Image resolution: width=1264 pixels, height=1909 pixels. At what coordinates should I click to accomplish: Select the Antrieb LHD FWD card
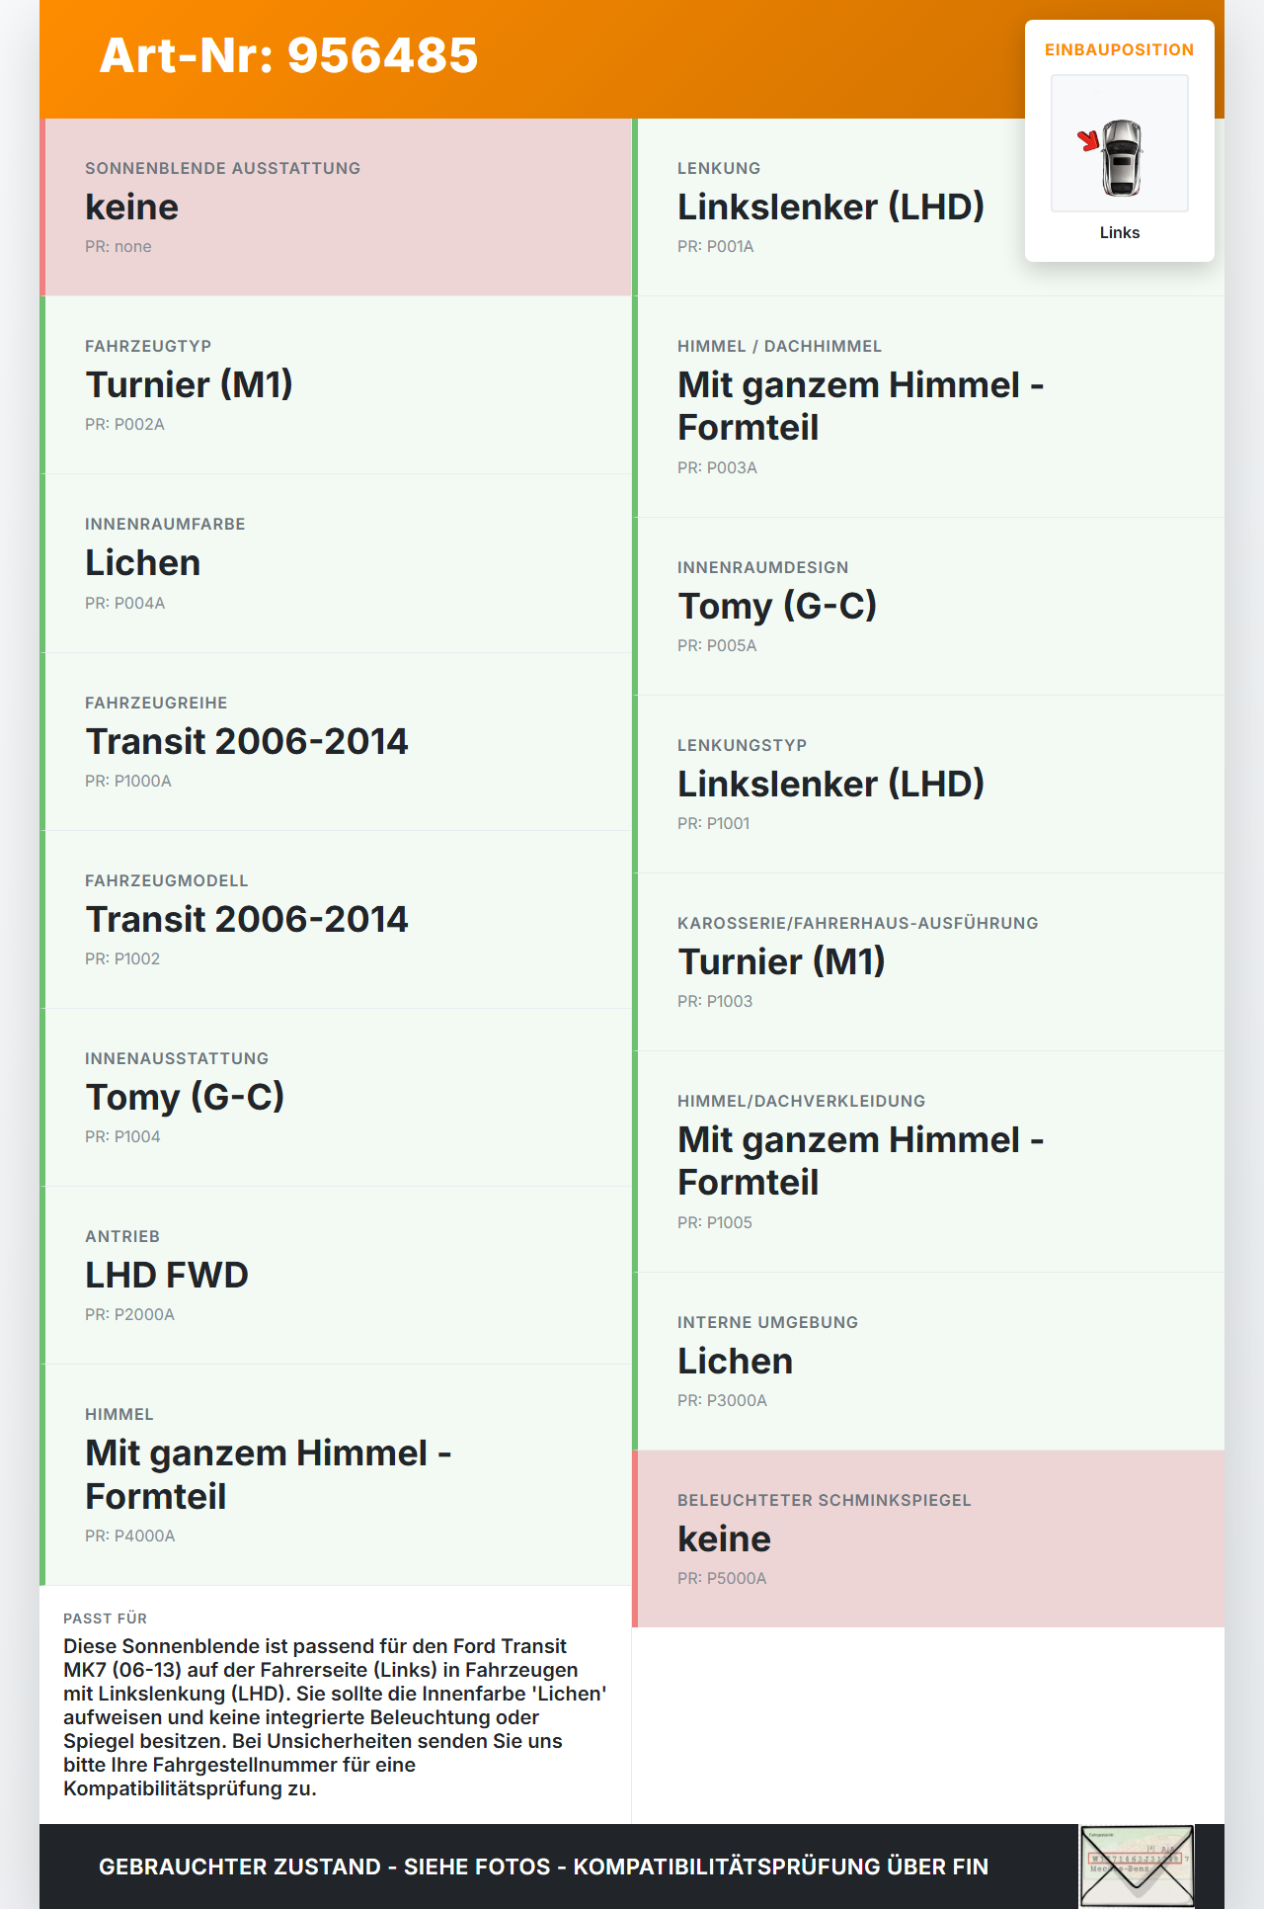coord(336,1276)
